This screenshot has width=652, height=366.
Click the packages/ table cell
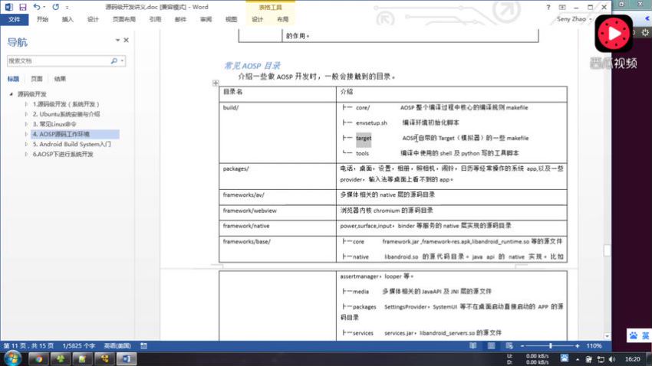point(278,176)
